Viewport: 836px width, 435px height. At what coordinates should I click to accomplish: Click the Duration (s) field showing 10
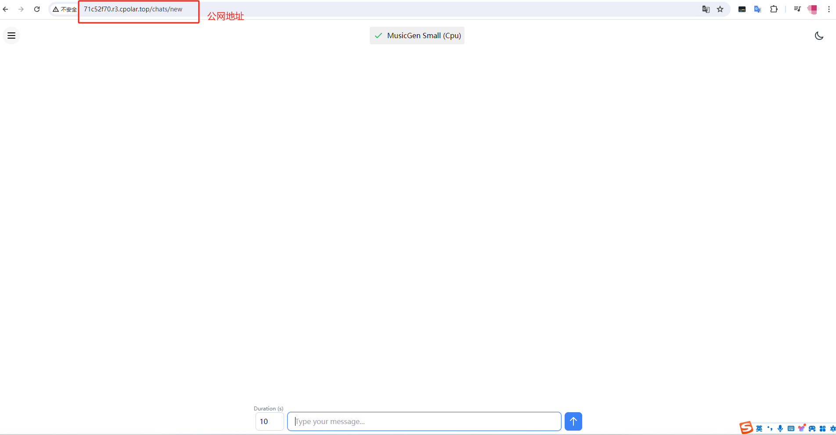tap(269, 421)
